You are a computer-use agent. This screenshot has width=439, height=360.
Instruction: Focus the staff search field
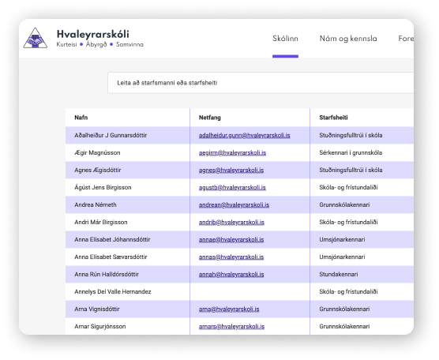261,83
